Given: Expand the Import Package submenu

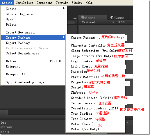Looking at the screenshot, I should point(33,38).
